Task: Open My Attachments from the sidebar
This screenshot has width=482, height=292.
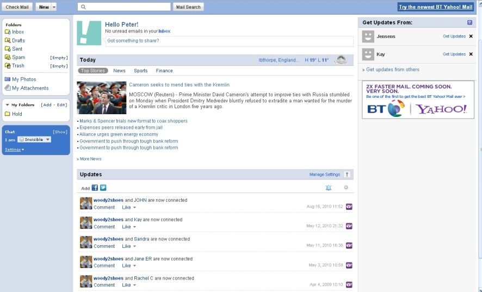Action: (30, 88)
